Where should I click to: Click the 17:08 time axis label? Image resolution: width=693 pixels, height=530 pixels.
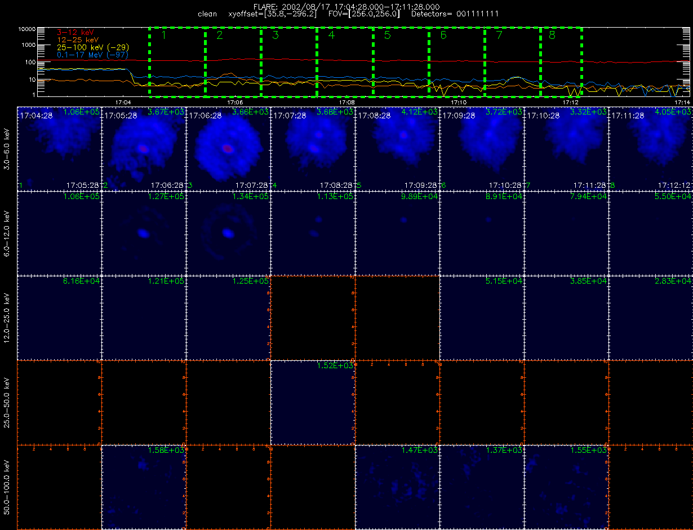[346, 102]
